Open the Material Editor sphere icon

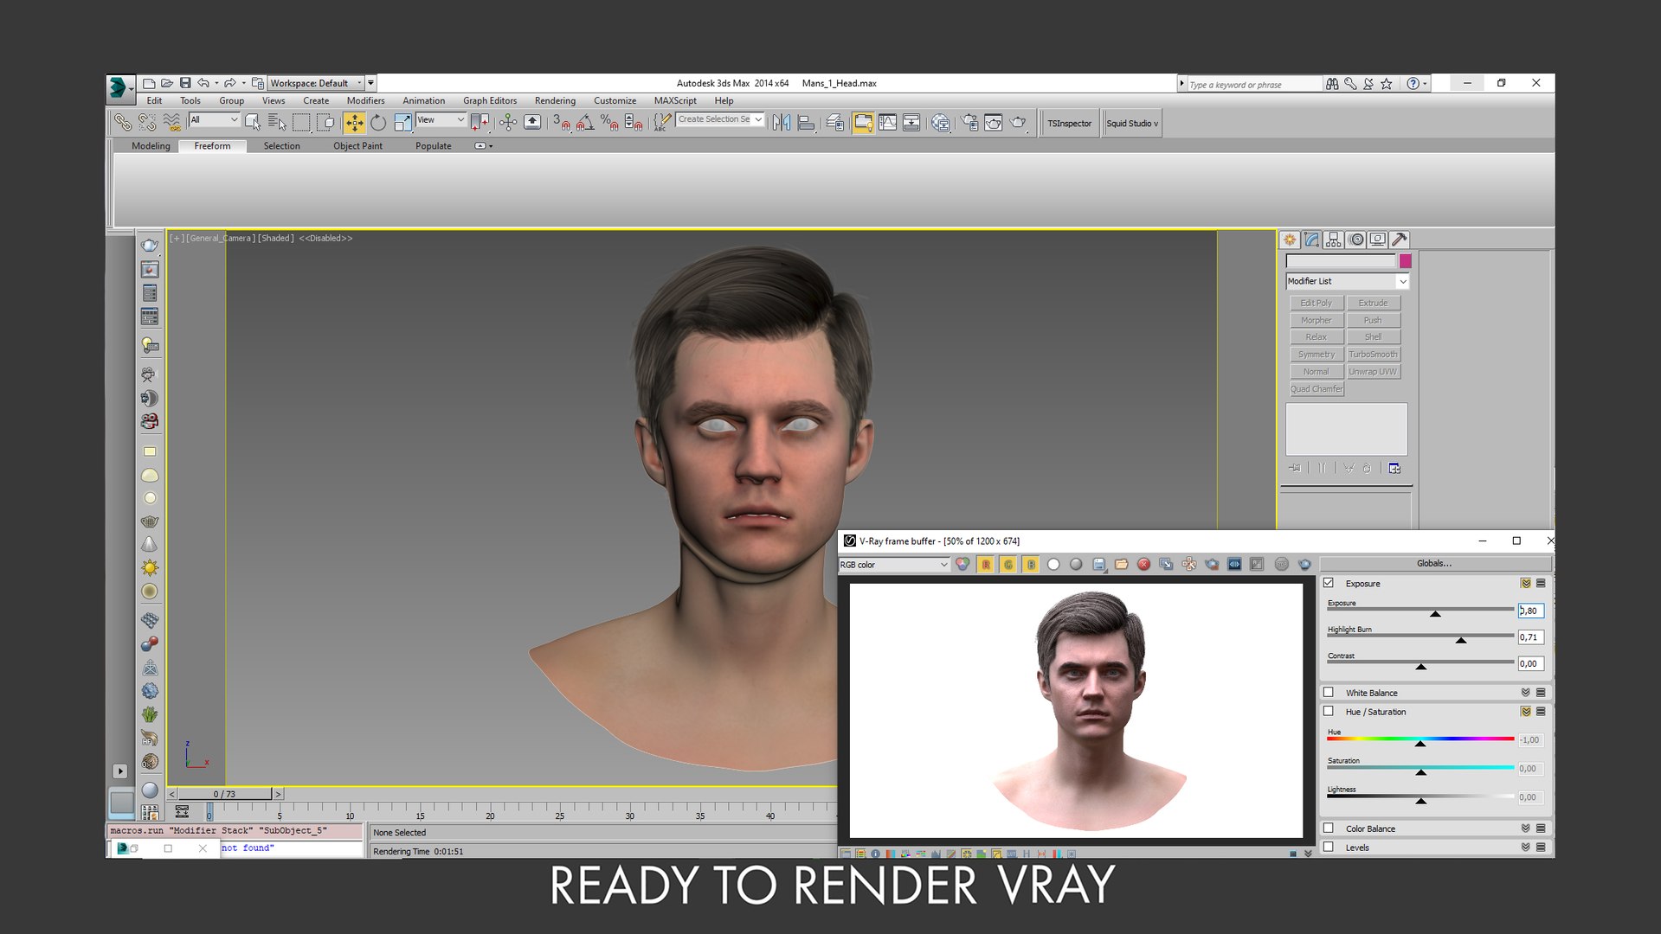point(941,123)
